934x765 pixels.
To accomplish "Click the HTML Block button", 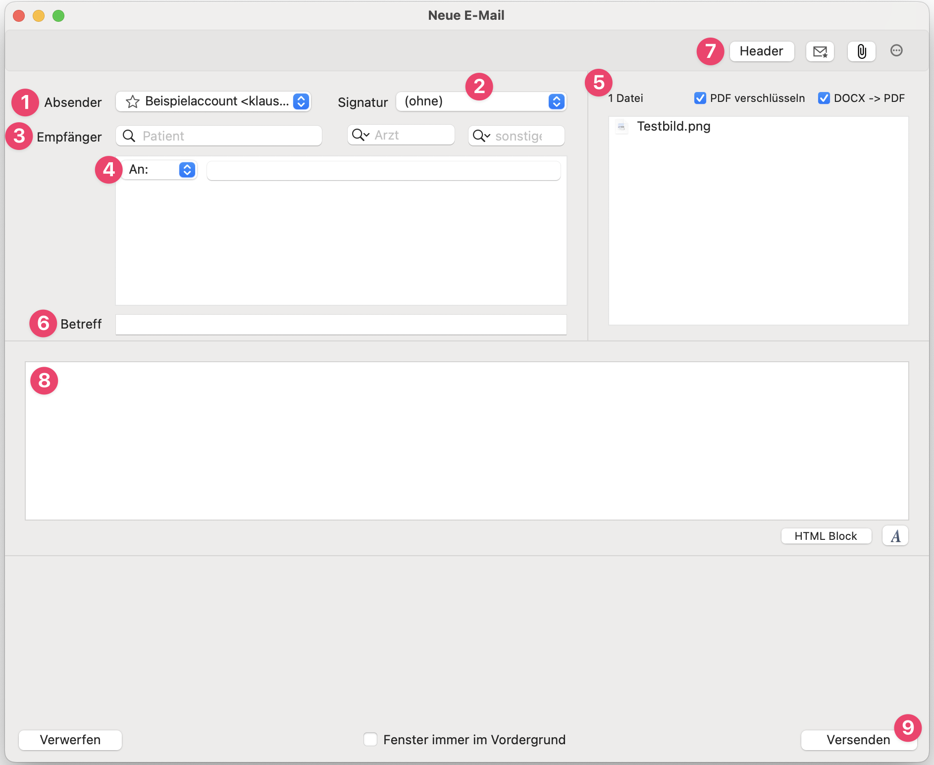I will click(x=826, y=536).
